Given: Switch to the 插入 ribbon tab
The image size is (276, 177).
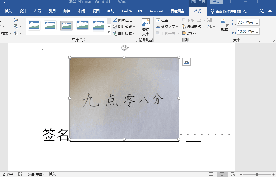Looking at the screenshot, I should (x=8, y=11).
